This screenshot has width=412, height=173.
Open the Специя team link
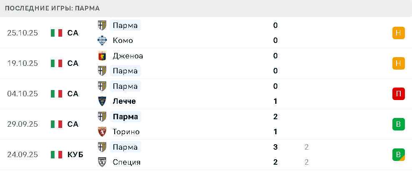(126, 162)
